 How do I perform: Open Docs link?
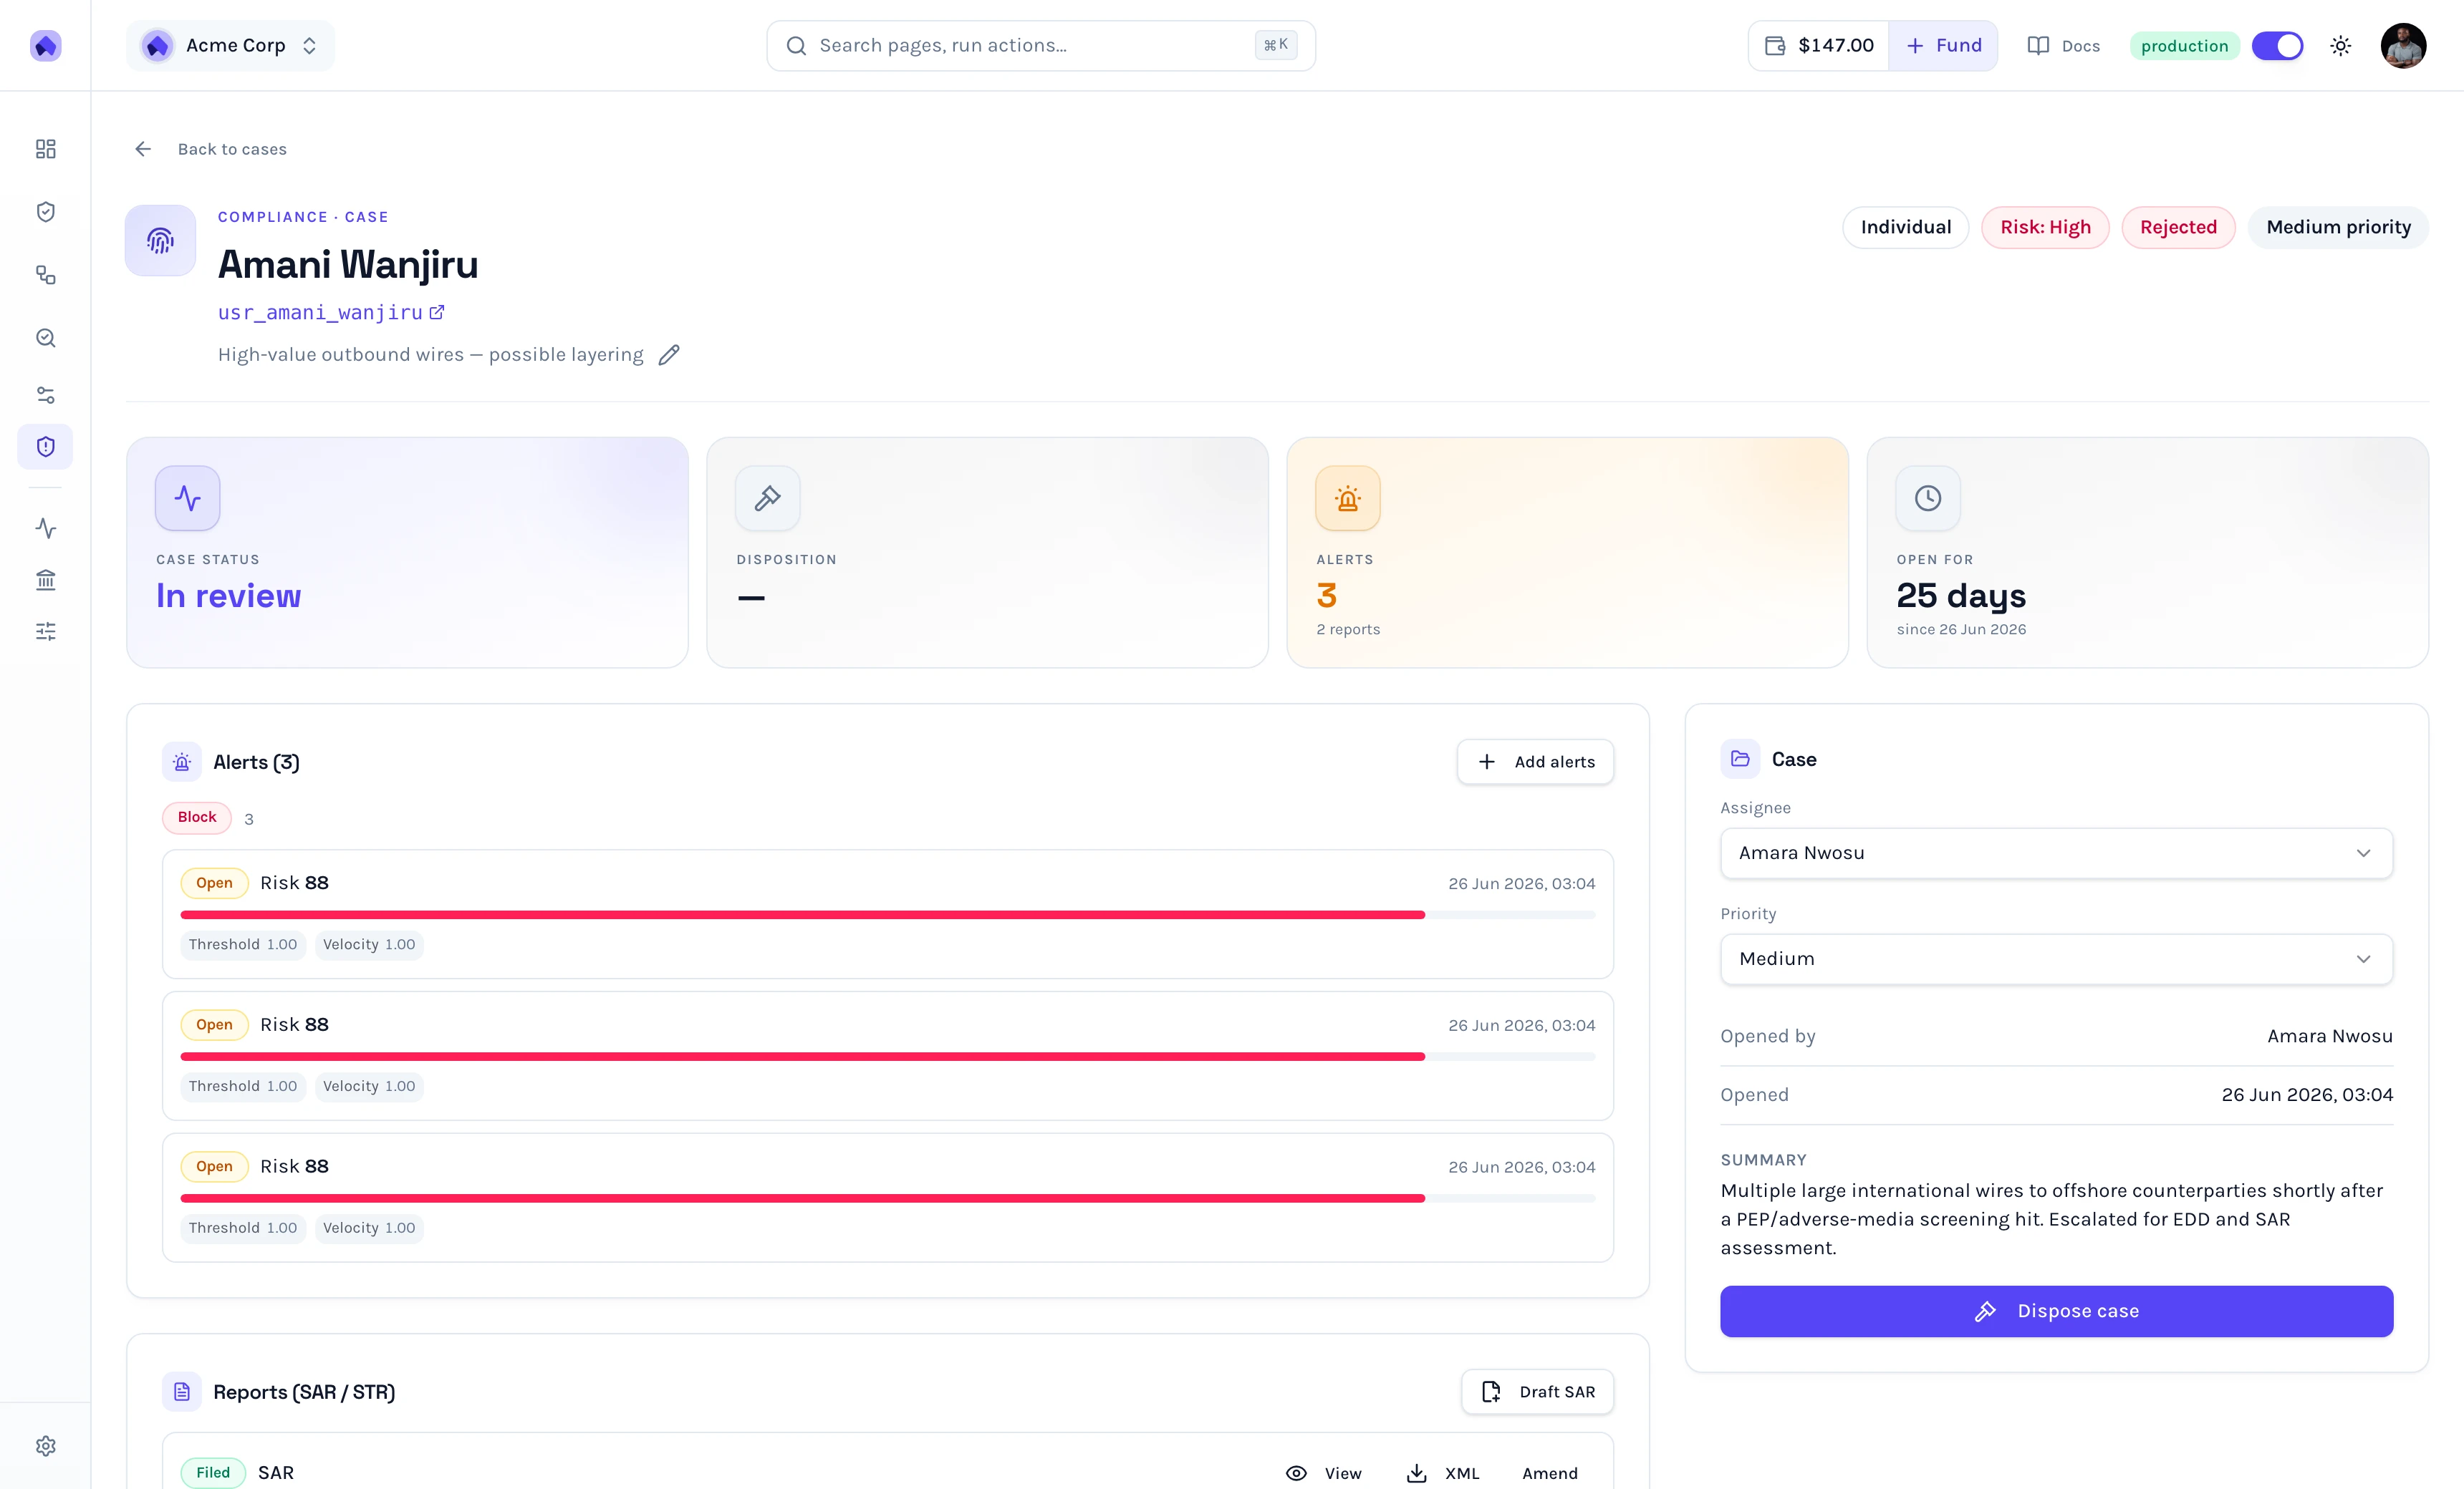pos(2063,45)
